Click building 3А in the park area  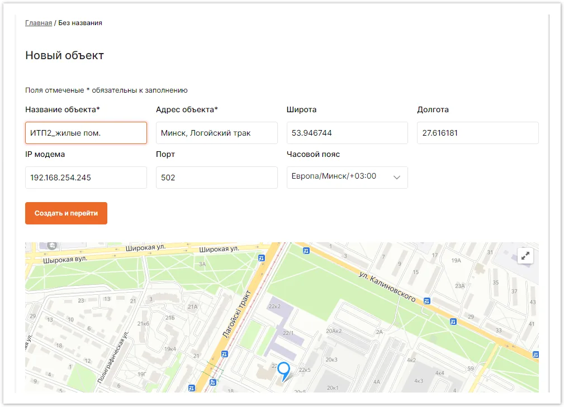pyautogui.click(x=202, y=264)
